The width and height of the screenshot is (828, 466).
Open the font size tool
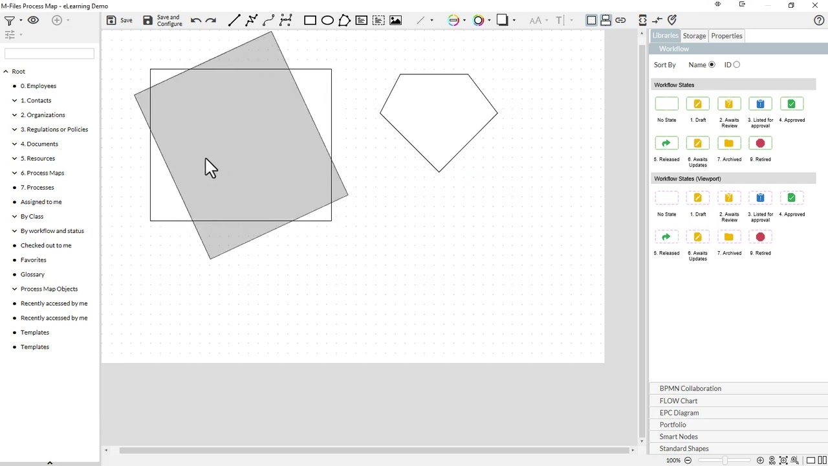click(535, 21)
